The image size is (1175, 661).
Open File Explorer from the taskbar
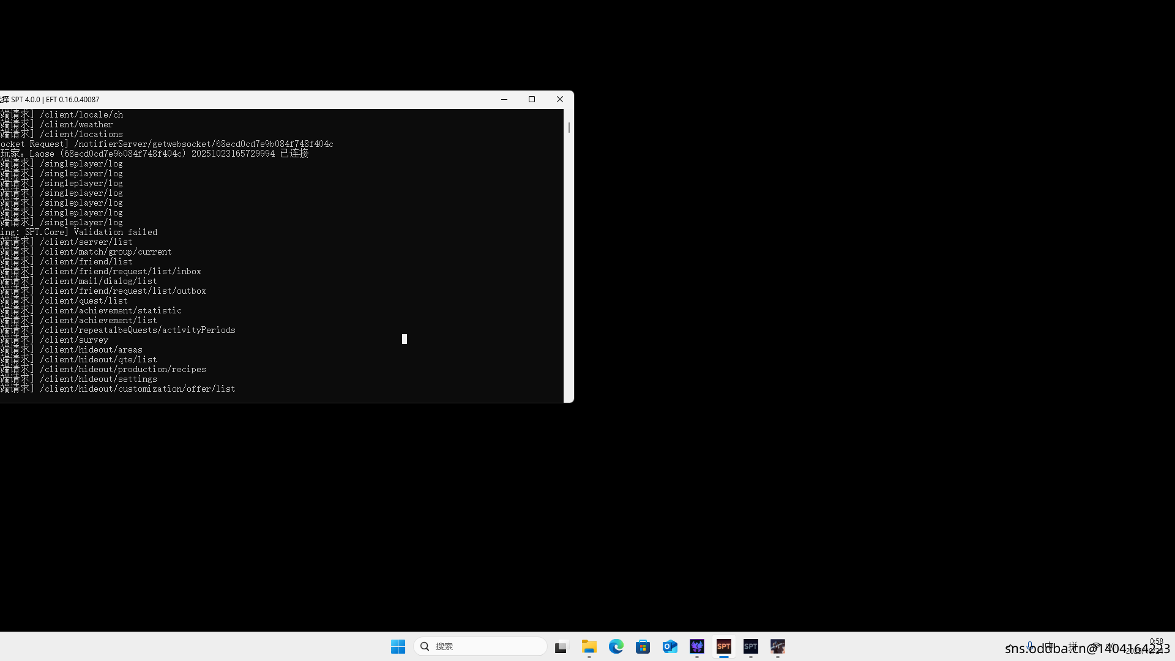click(x=589, y=646)
